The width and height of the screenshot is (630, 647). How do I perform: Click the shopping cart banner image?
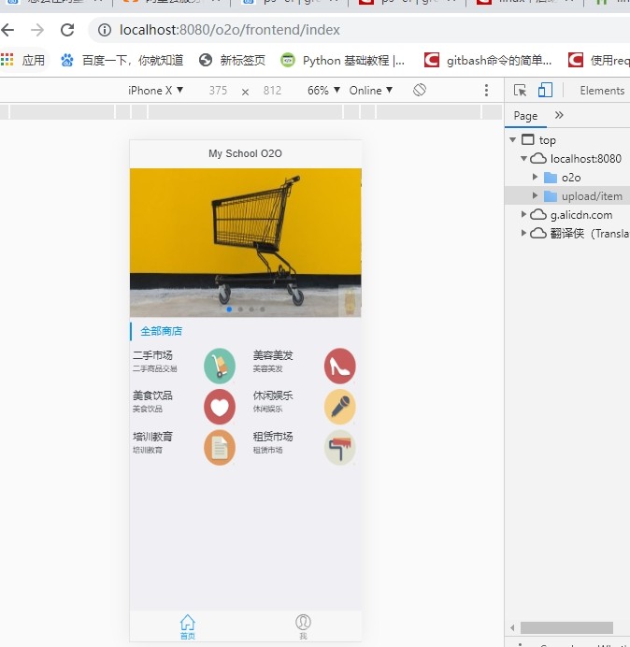[x=246, y=243]
